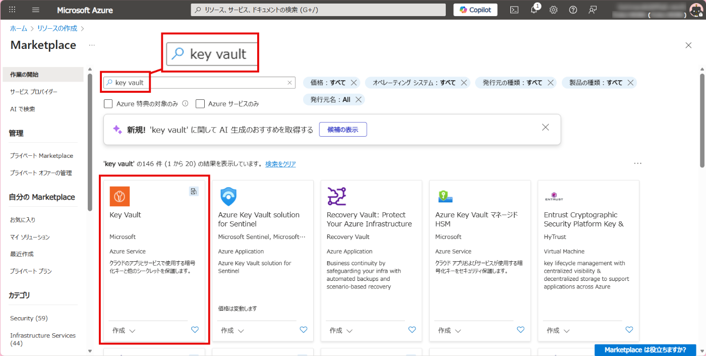
Task: Remove the 製品の種類 filter chip
Action: pos(630,83)
